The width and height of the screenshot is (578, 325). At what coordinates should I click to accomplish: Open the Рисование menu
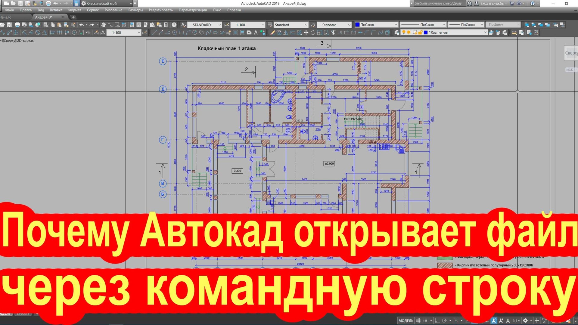tap(113, 10)
